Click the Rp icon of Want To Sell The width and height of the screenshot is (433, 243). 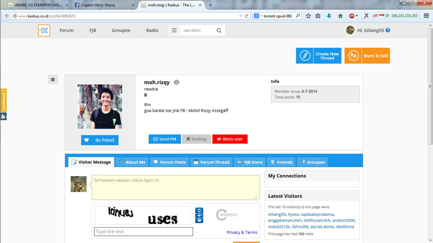tap(353, 56)
